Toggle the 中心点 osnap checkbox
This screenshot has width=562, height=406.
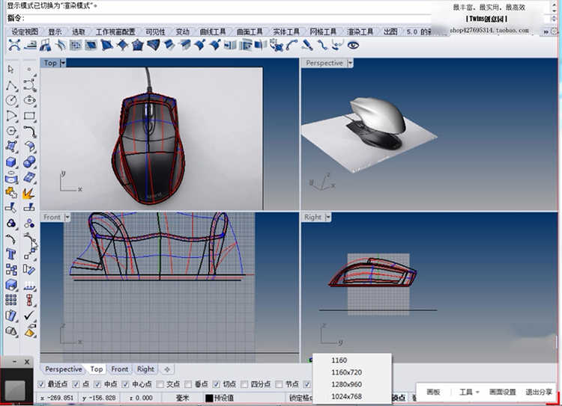click(126, 384)
